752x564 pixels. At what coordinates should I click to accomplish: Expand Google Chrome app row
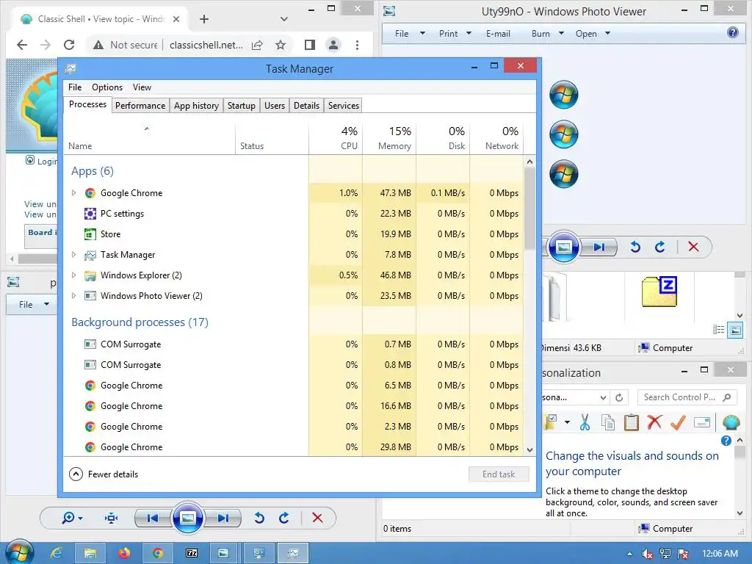click(73, 193)
